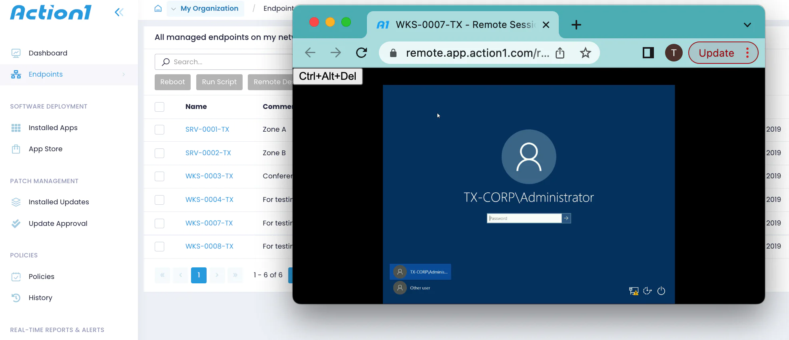This screenshot has width=789, height=340.
Task: Click the App Store shopping bag icon
Action: click(x=16, y=149)
